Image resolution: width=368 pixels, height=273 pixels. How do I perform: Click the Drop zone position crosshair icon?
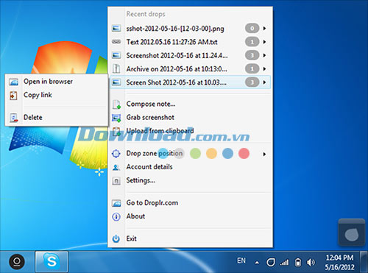click(116, 154)
